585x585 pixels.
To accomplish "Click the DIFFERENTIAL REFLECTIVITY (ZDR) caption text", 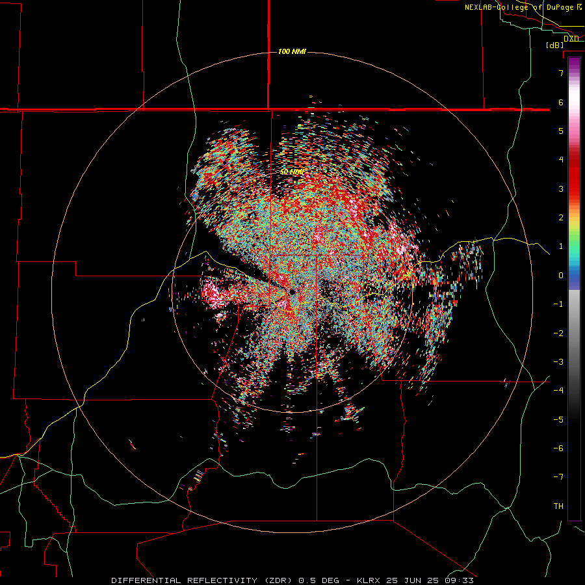I will point(203,580).
